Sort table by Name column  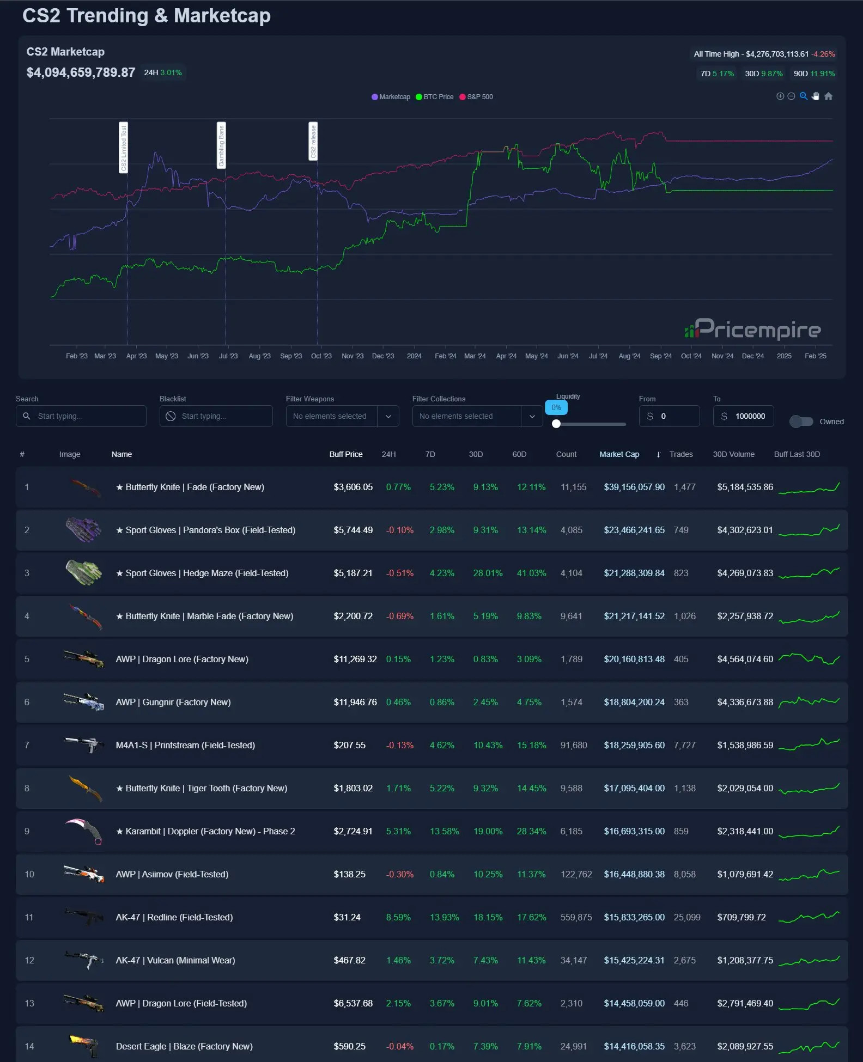(121, 454)
